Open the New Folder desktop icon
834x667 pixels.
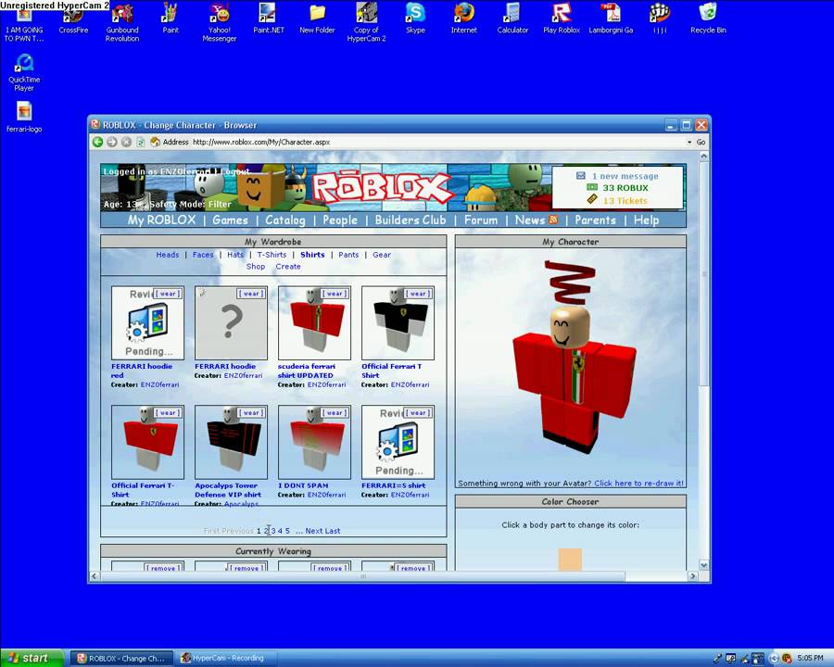(317, 17)
